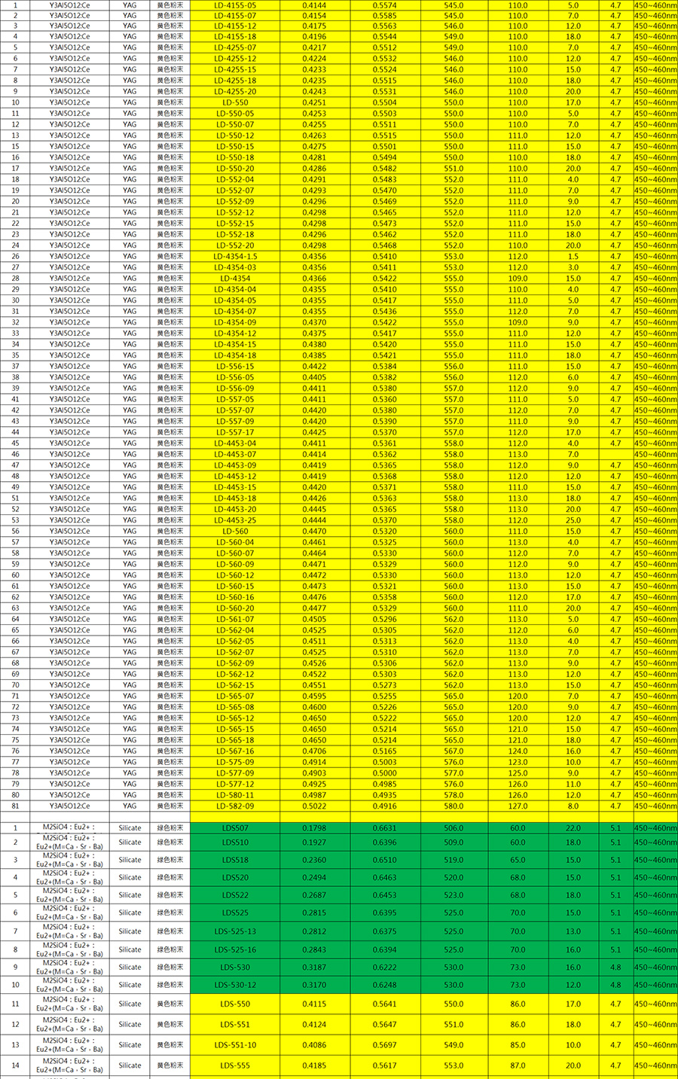Image resolution: width=678 pixels, height=1079 pixels.
Task: Select the 506.0 wavelength cell
Action: pos(454,828)
